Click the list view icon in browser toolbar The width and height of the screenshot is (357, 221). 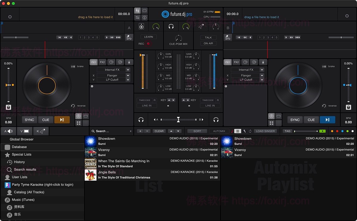[x=237, y=131]
